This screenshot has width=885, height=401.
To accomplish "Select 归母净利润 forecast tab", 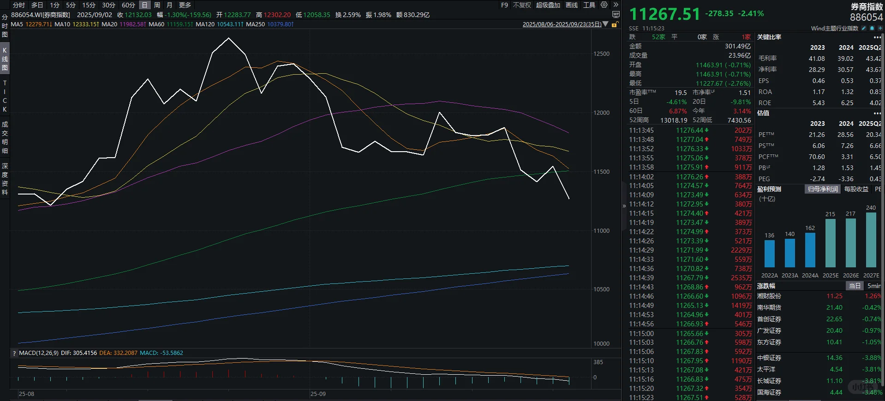I will pyautogui.click(x=823, y=189).
